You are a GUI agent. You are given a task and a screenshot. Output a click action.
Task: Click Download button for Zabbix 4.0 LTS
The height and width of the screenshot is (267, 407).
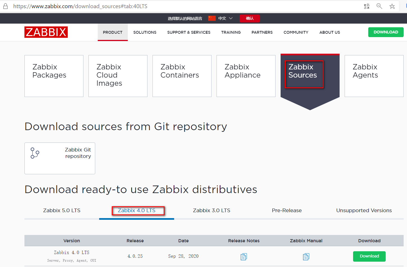click(x=369, y=256)
